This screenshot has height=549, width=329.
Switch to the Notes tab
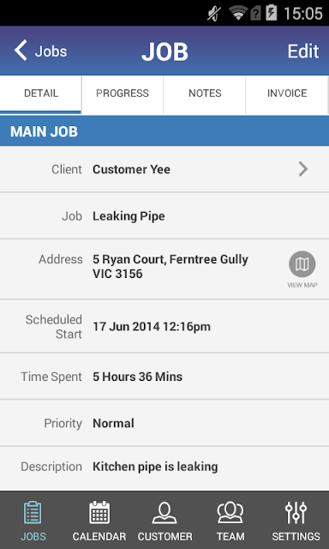(x=205, y=94)
